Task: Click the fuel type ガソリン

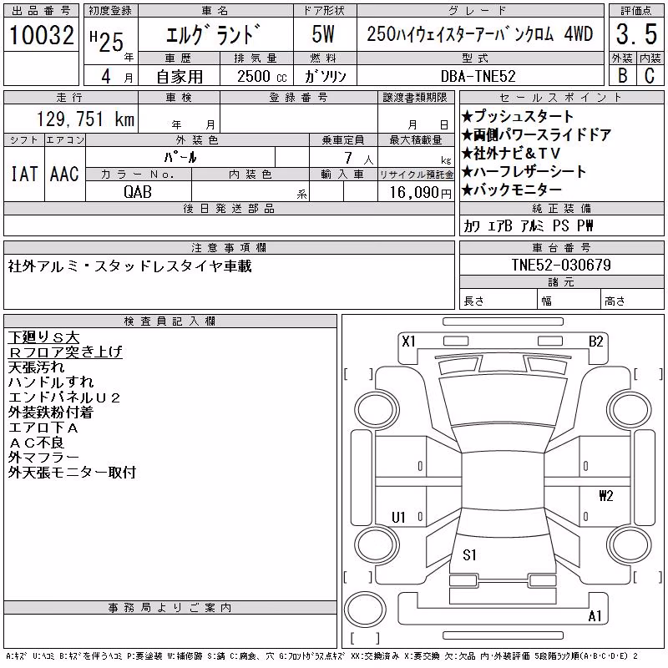Action: (325, 76)
